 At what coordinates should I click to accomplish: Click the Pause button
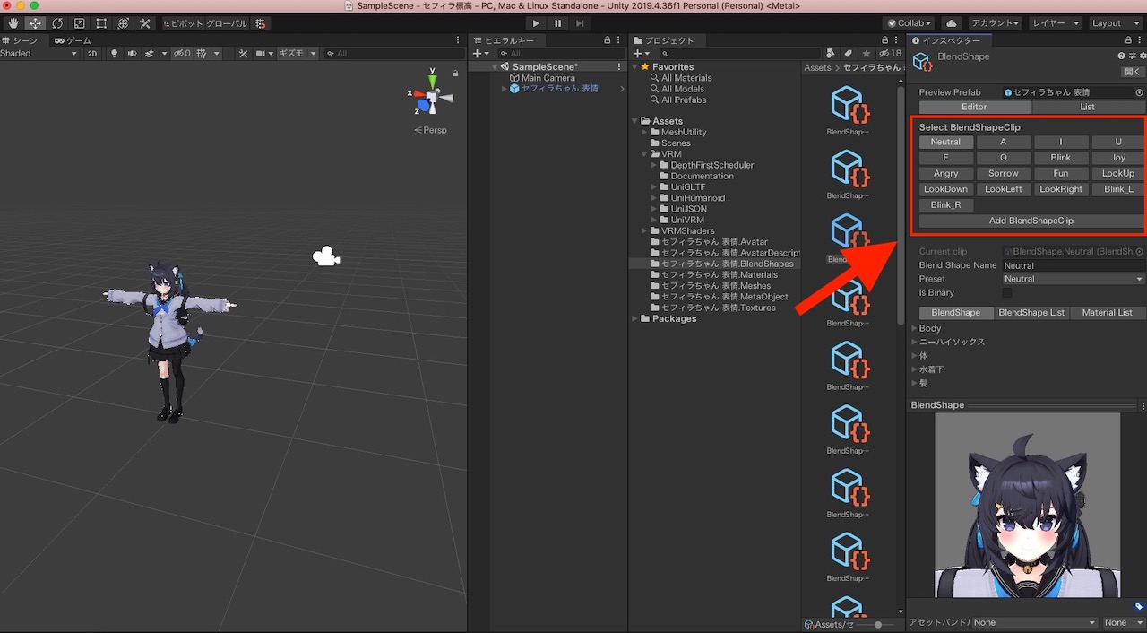tap(558, 23)
